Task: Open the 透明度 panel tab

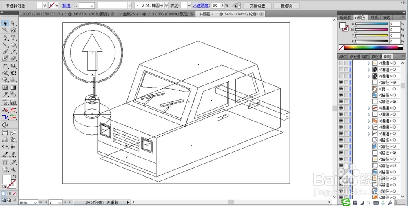Action: [x=345, y=18]
